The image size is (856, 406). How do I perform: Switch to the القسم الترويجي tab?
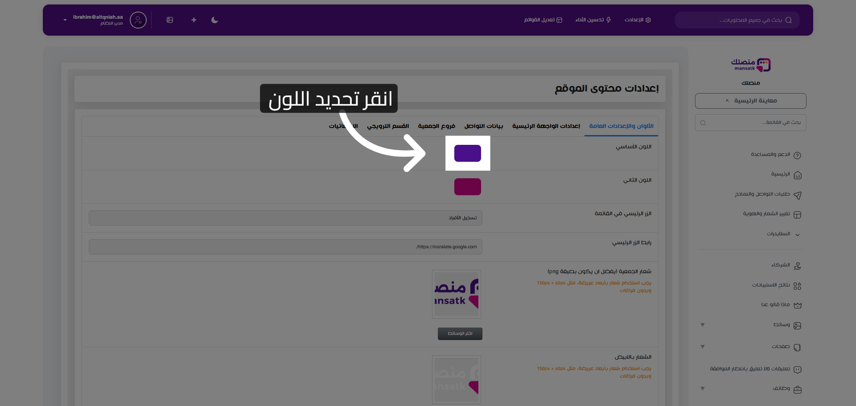388,126
